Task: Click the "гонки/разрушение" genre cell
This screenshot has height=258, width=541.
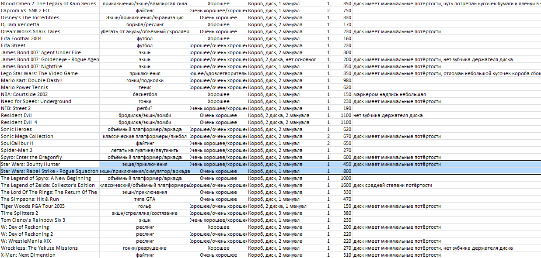Action: coord(145,248)
